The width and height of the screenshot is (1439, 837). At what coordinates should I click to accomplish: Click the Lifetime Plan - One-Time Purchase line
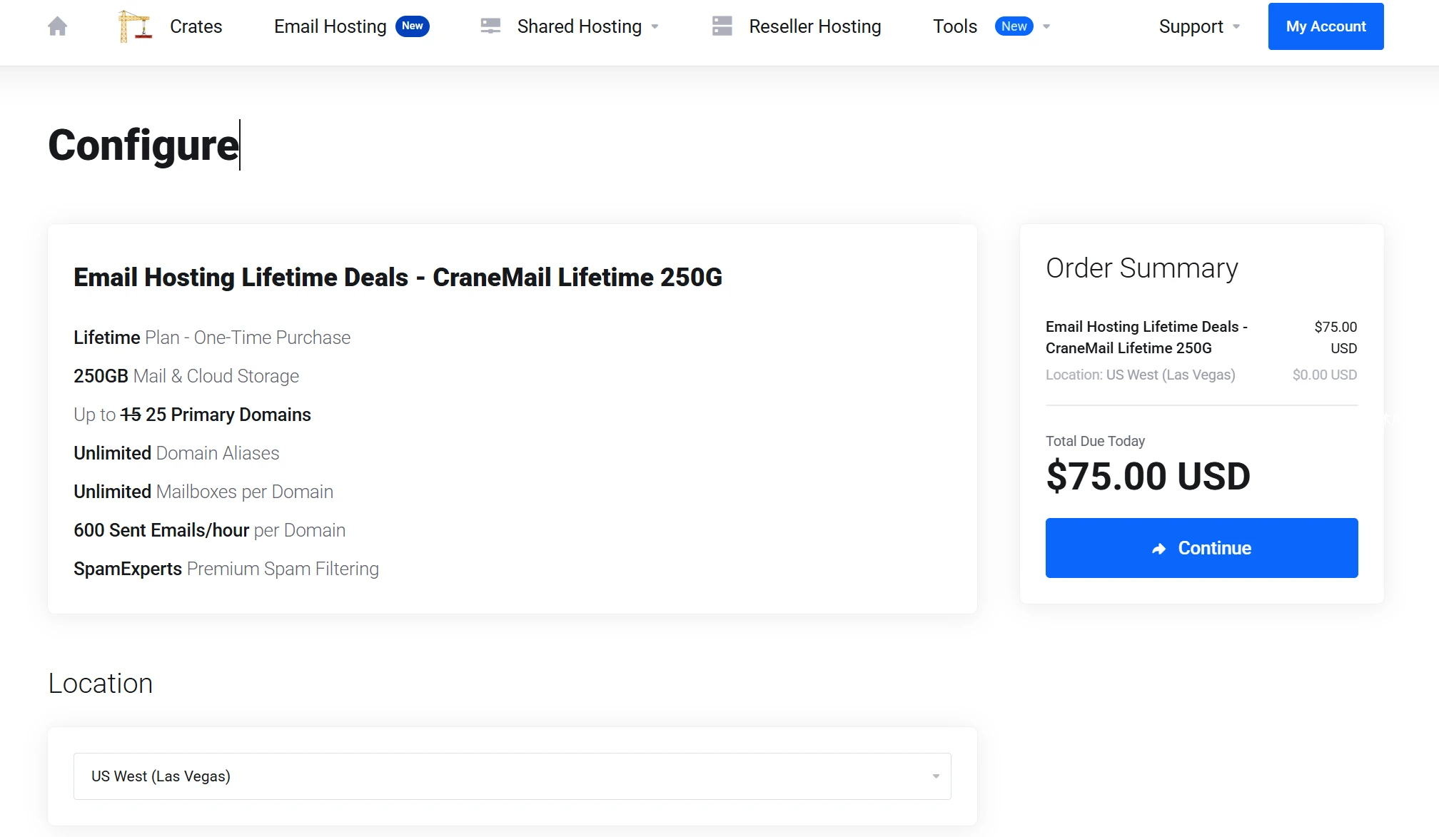pos(212,338)
